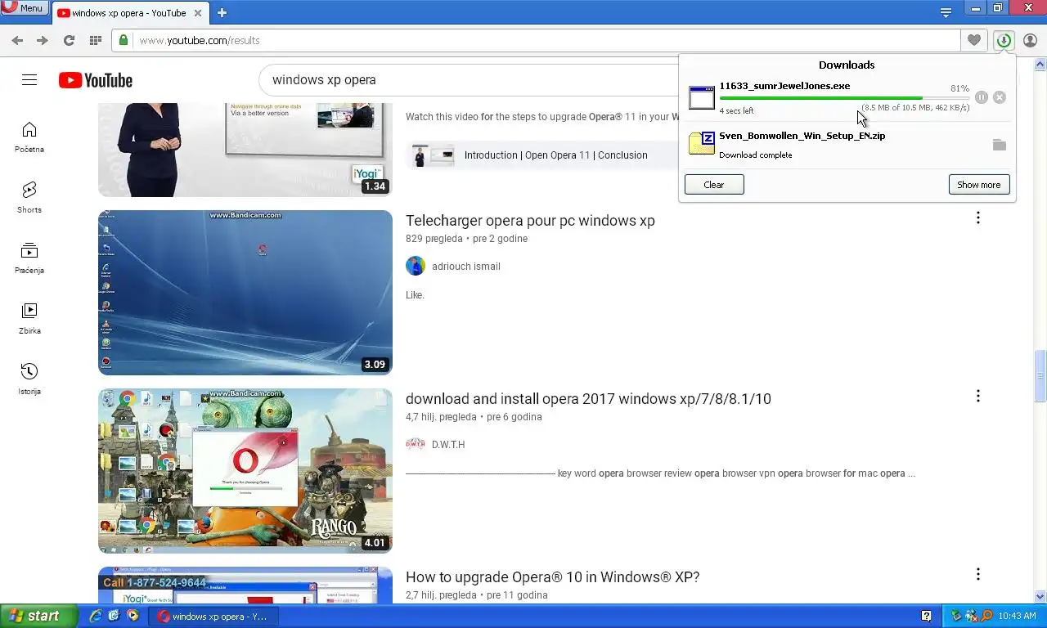Open the Telecharger opera video thumbnail

pos(245,293)
